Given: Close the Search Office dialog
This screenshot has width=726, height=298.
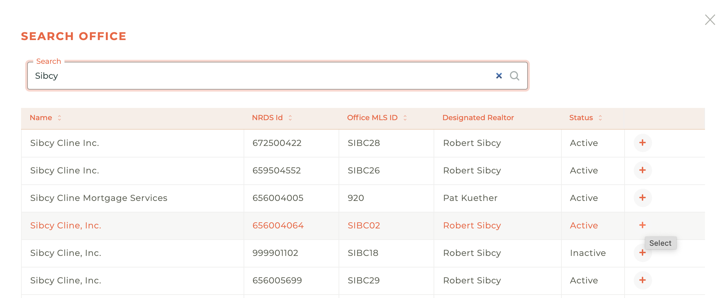Looking at the screenshot, I should tap(710, 20).
